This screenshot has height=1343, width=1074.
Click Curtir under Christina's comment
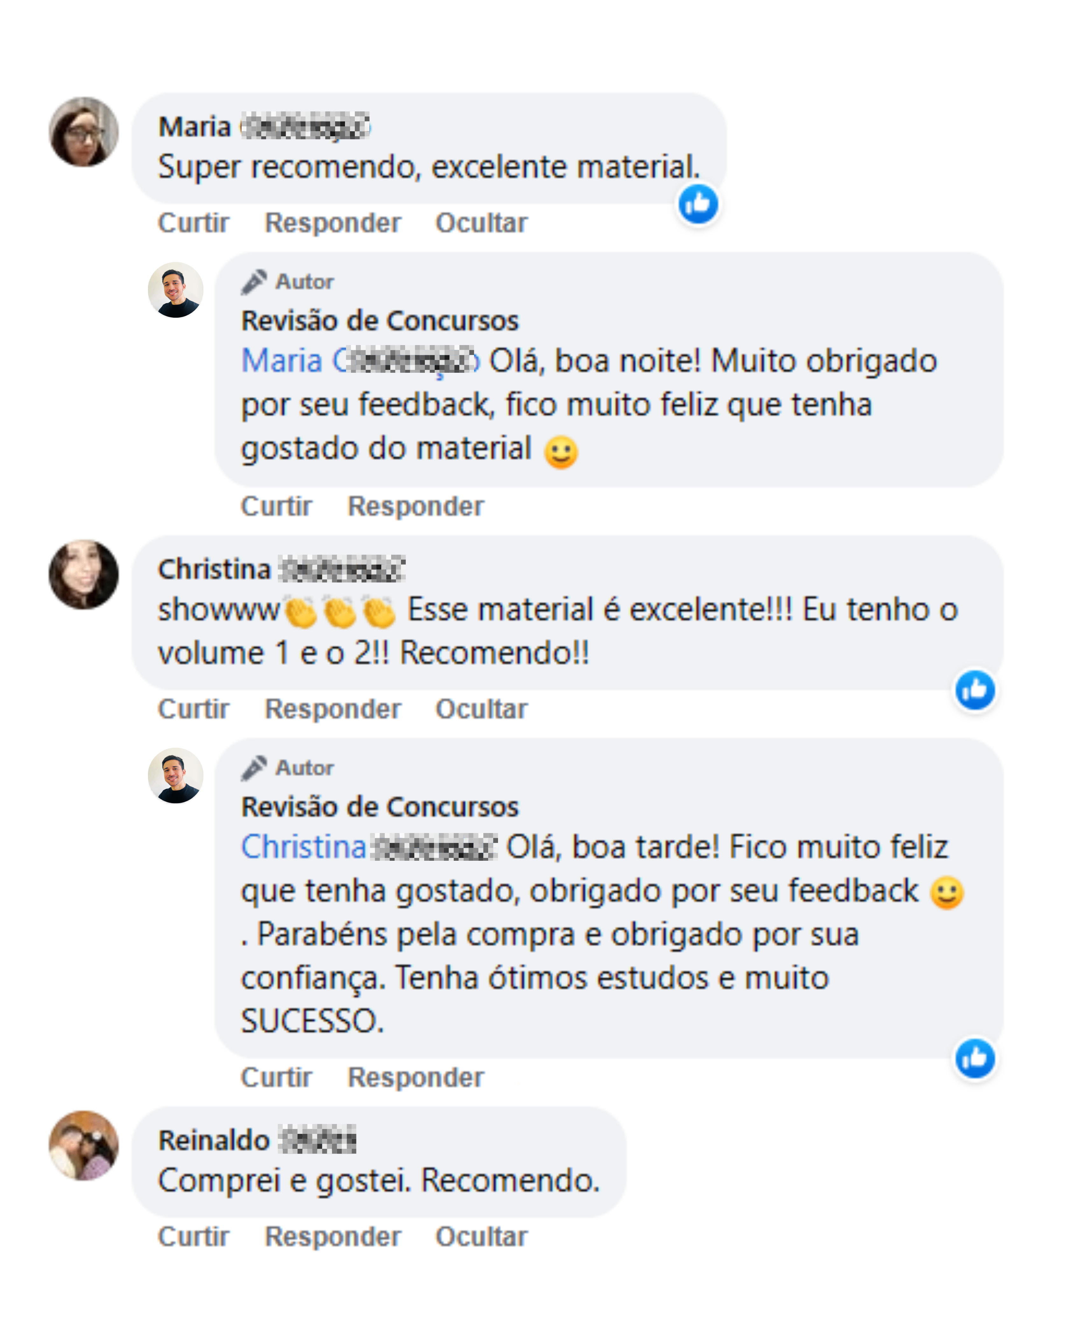(193, 709)
